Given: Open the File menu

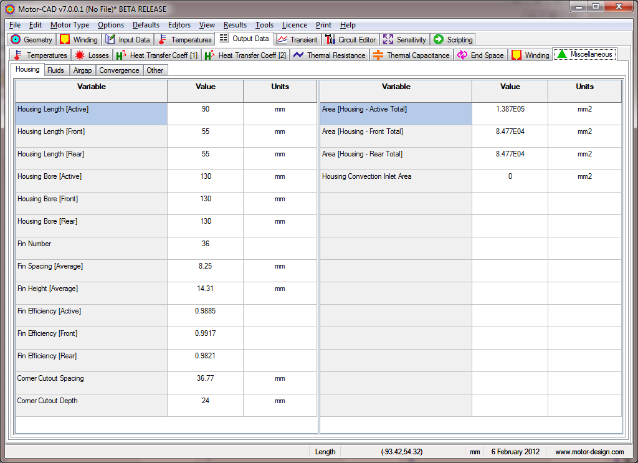Looking at the screenshot, I should [x=15, y=25].
